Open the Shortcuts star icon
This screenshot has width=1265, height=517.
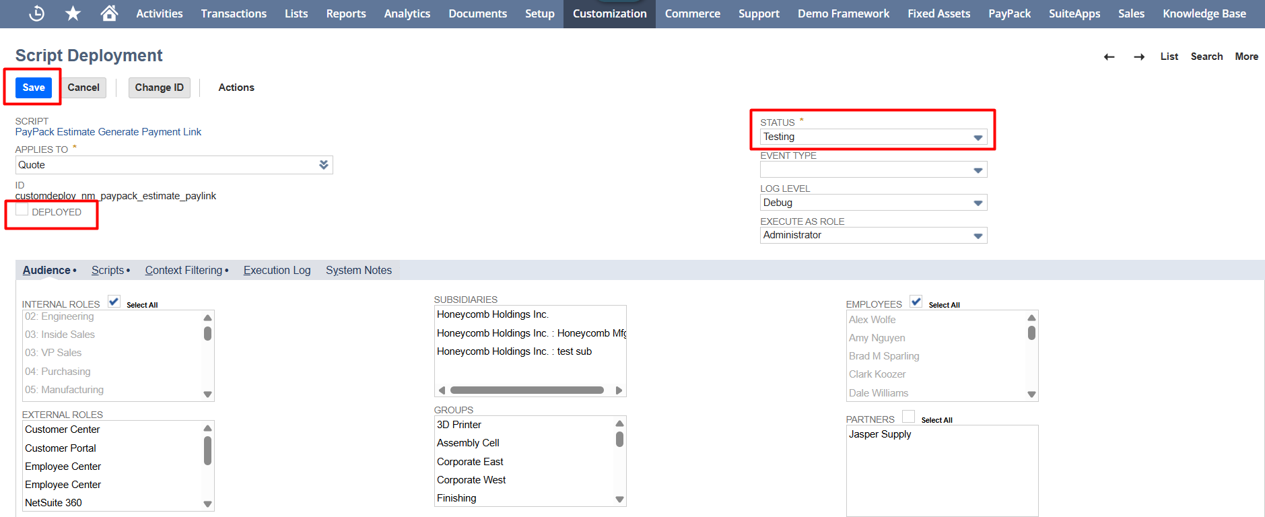[x=73, y=13]
